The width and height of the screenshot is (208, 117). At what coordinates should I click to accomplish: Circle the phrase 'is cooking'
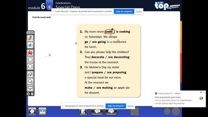coord(123,32)
